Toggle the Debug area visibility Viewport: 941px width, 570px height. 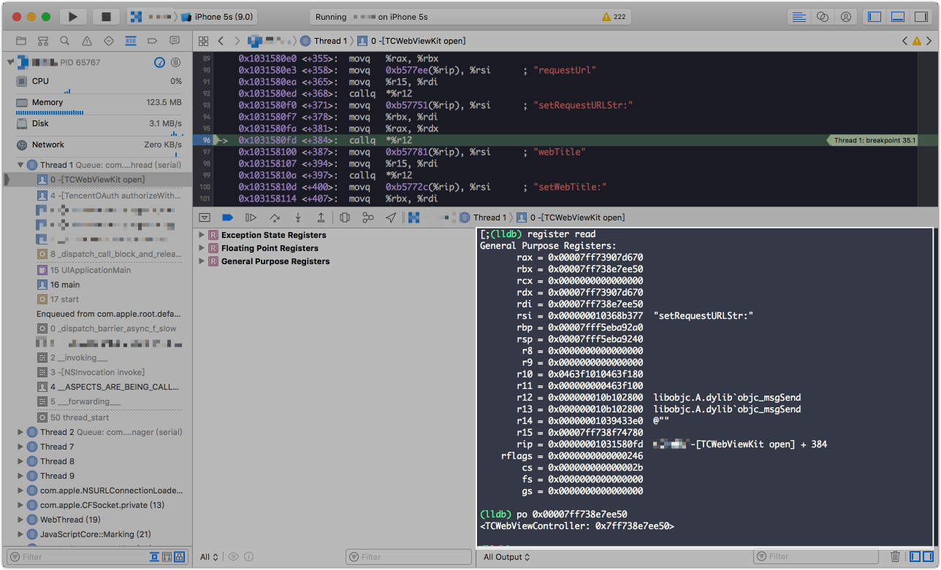click(898, 17)
